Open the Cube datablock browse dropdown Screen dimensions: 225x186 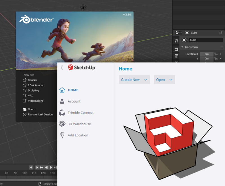(x=185, y=40)
